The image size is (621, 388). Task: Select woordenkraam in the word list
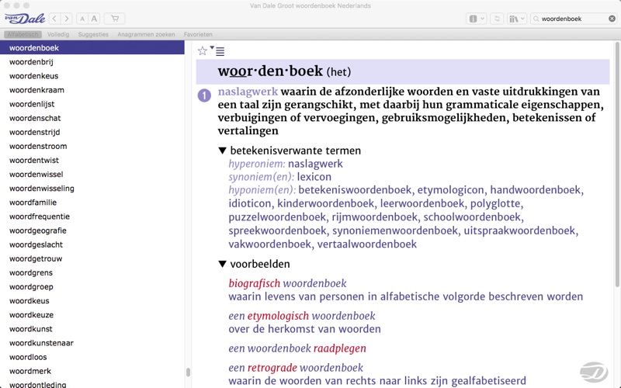[x=92, y=90]
